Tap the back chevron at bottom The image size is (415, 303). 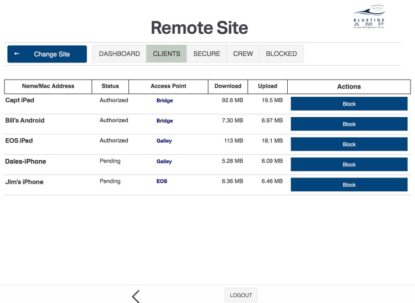coord(136,296)
